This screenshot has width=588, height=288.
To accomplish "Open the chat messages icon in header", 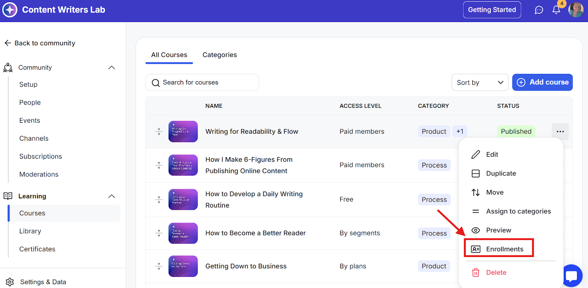I will pyautogui.click(x=539, y=10).
